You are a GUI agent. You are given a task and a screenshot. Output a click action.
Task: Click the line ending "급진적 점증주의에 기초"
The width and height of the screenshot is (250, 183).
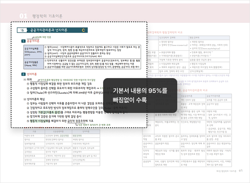tap(60, 121)
